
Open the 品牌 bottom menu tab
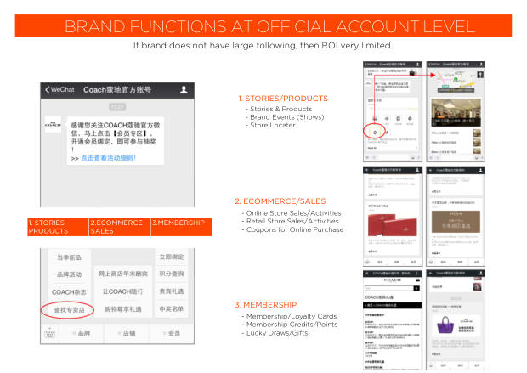click(82, 333)
